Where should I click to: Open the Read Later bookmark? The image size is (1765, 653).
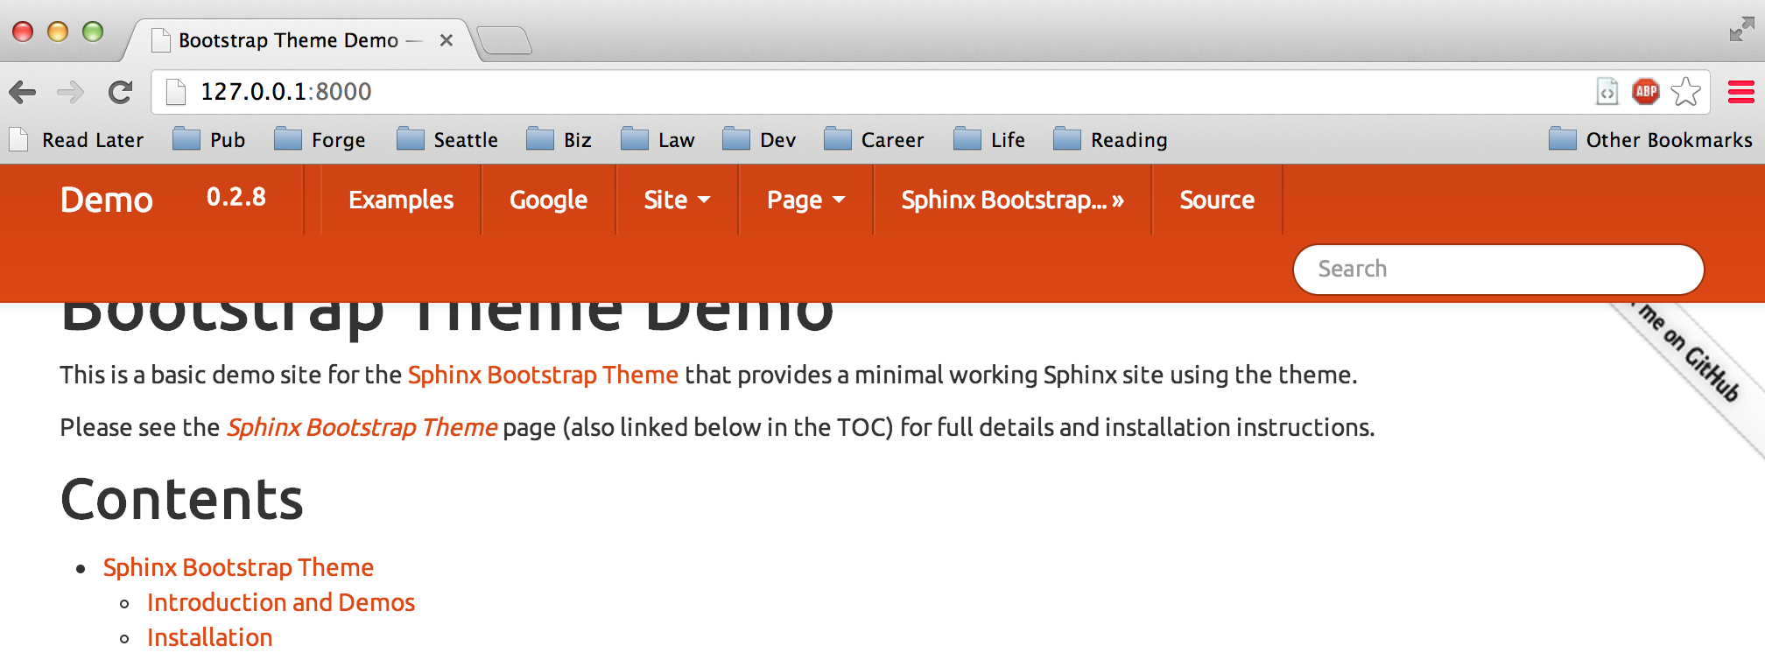(x=76, y=140)
